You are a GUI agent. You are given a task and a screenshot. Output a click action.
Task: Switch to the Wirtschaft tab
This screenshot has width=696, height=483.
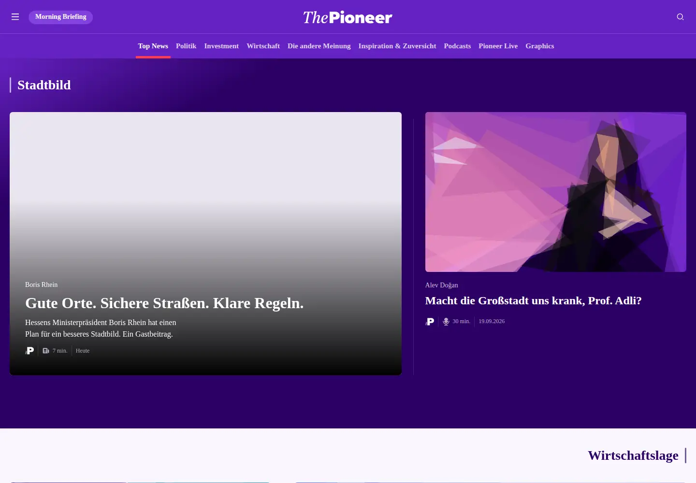coord(263,46)
